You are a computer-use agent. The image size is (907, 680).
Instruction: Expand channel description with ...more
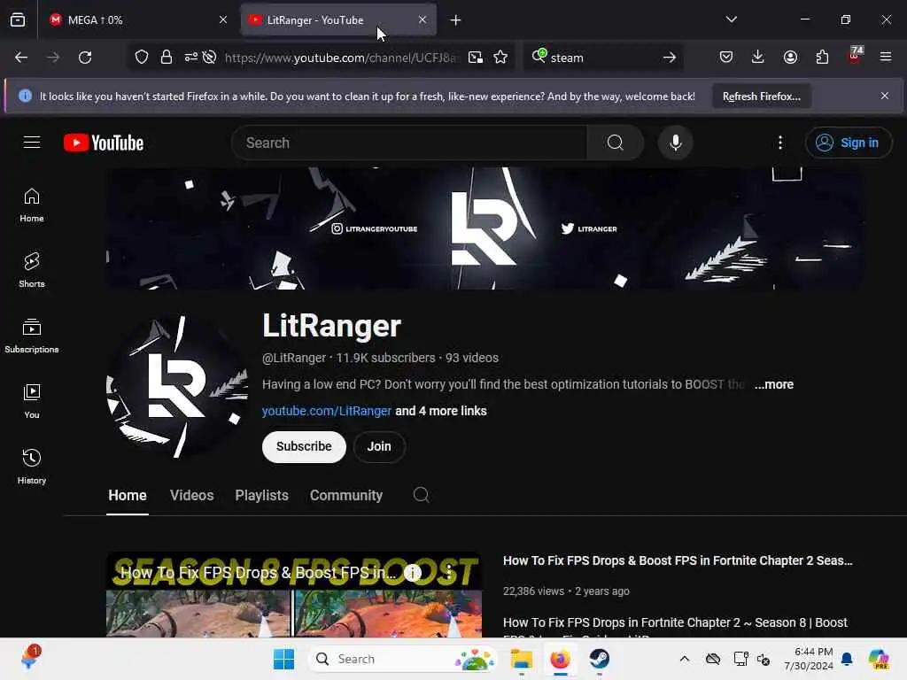773,384
